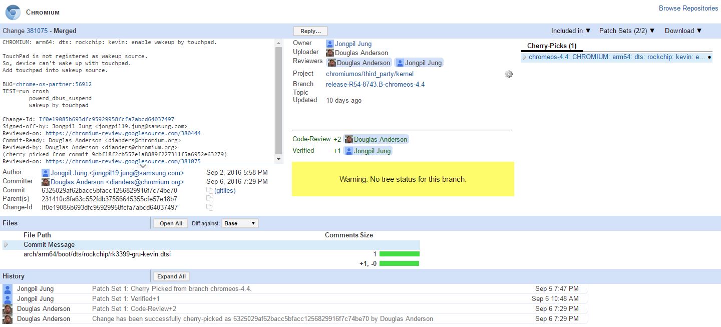
Task: Click Committer Douglas Anderson's avatar icon
Action: (x=46, y=182)
